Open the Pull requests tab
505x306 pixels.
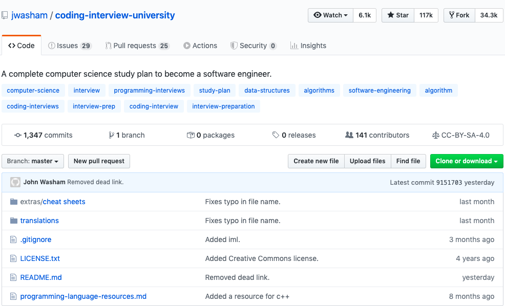[x=137, y=46]
